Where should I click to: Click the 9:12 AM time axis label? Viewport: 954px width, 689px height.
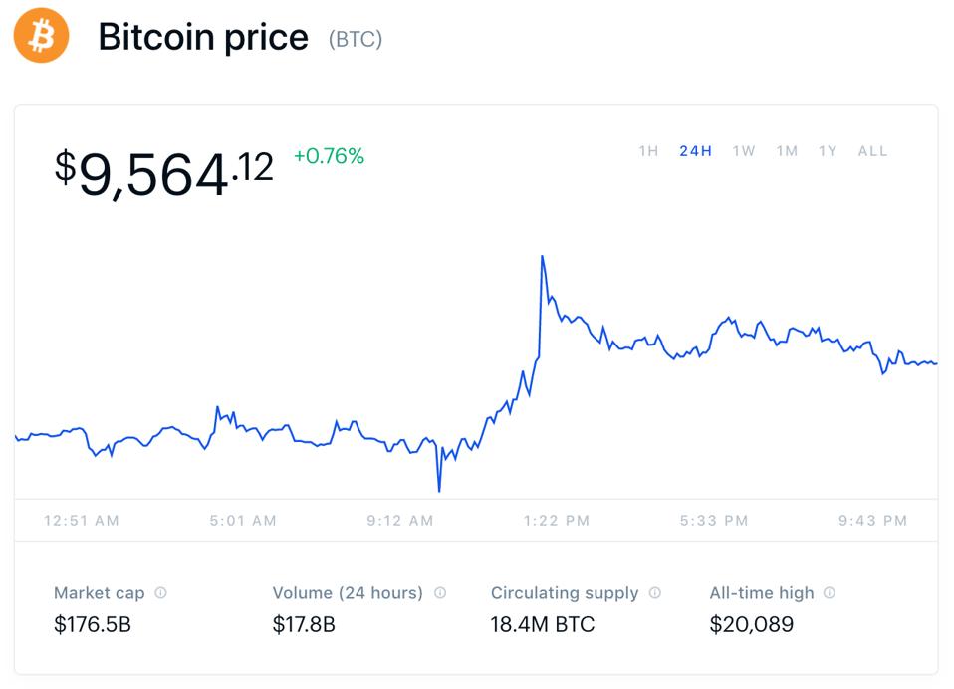400,520
